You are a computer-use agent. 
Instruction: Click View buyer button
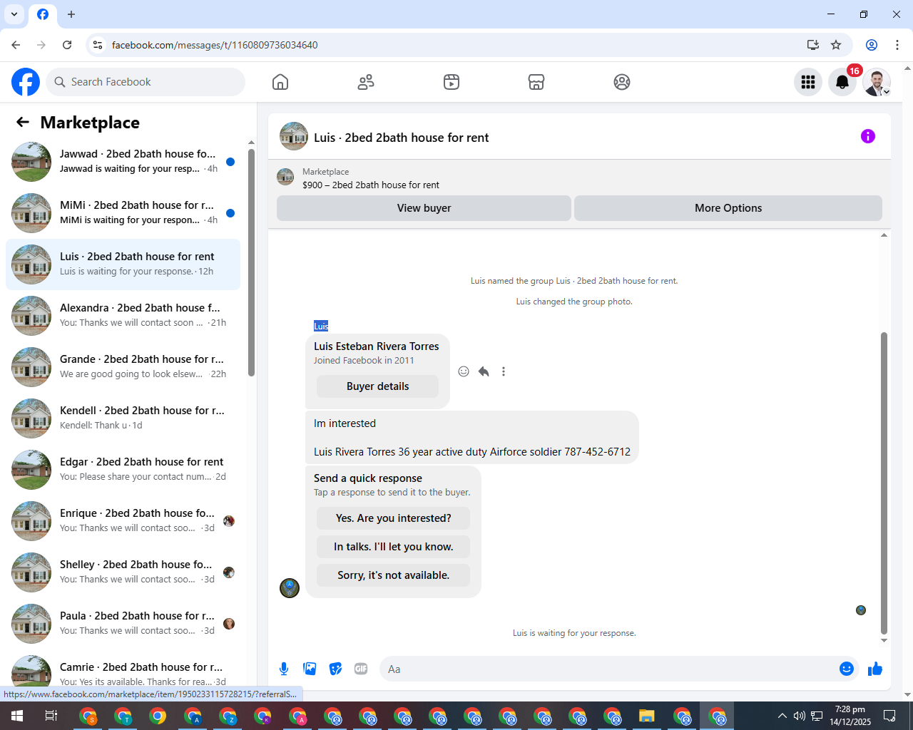(x=424, y=208)
